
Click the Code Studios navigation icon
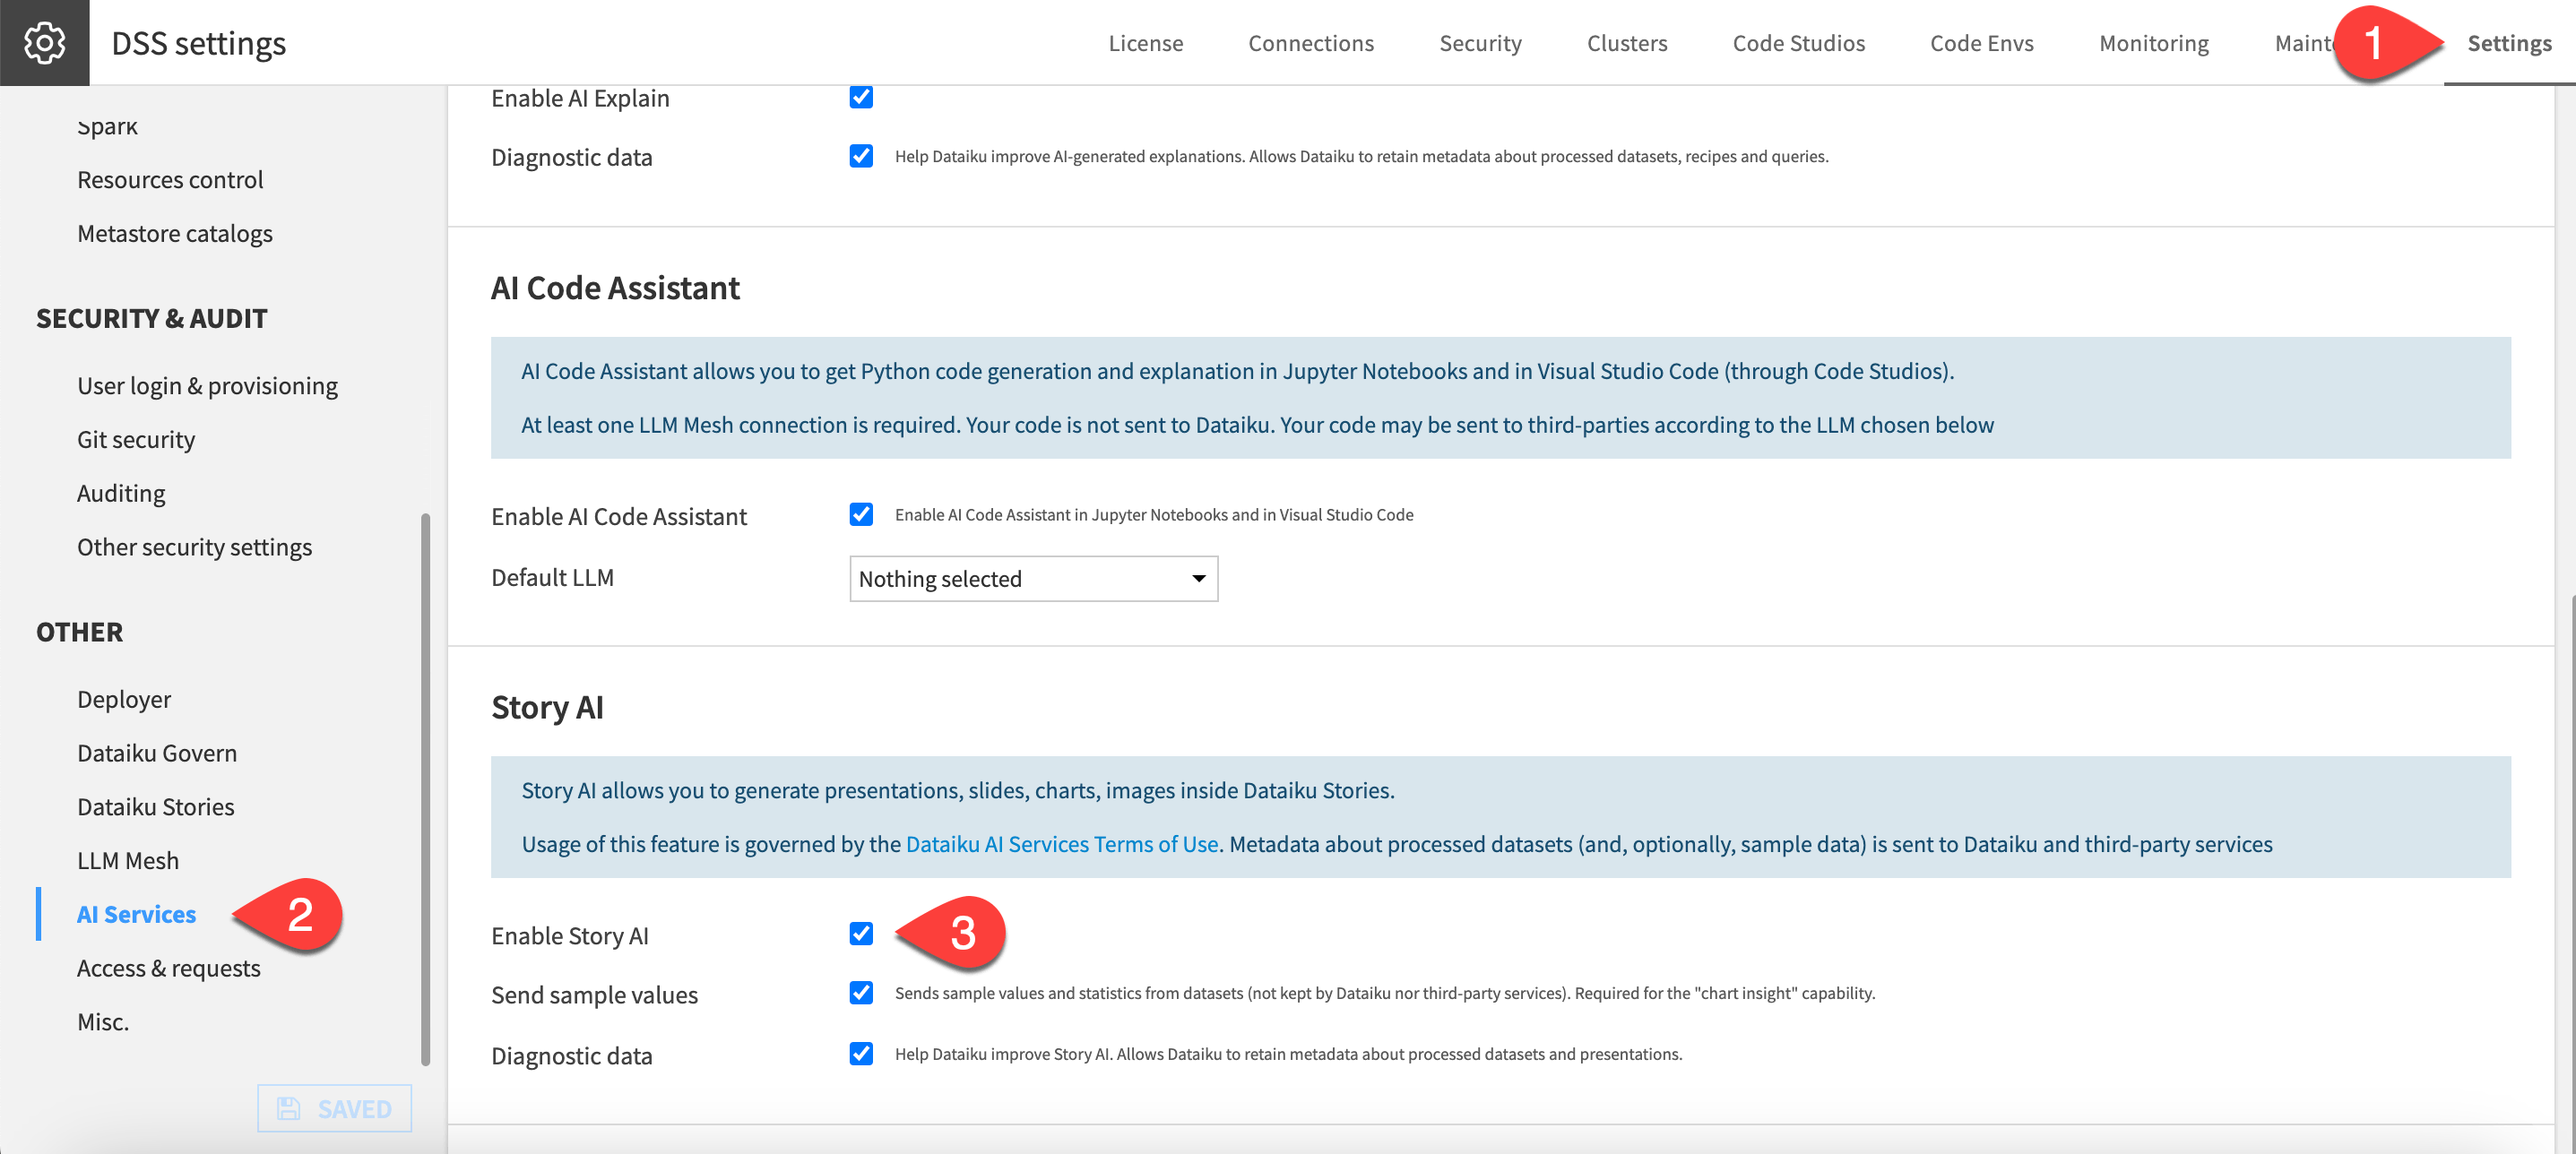[x=1797, y=43]
